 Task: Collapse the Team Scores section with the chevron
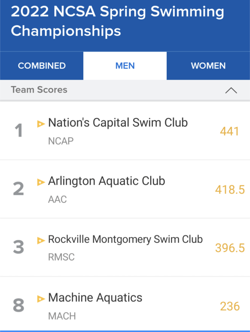click(231, 90)
